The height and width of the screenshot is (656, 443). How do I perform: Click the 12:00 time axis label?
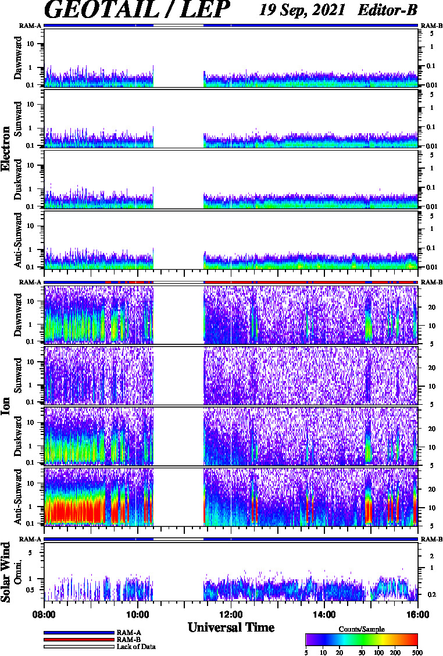[231, 615]
